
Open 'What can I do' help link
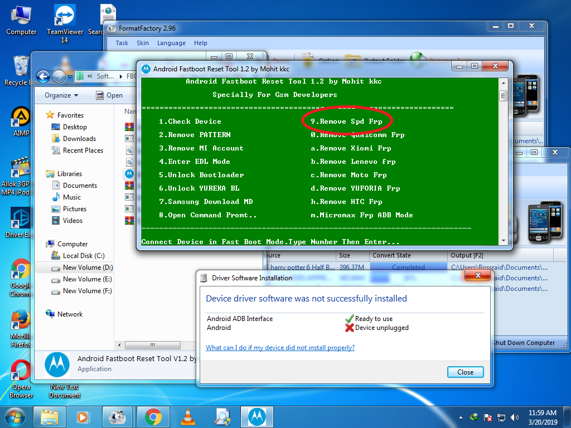[x=280, y=348]
